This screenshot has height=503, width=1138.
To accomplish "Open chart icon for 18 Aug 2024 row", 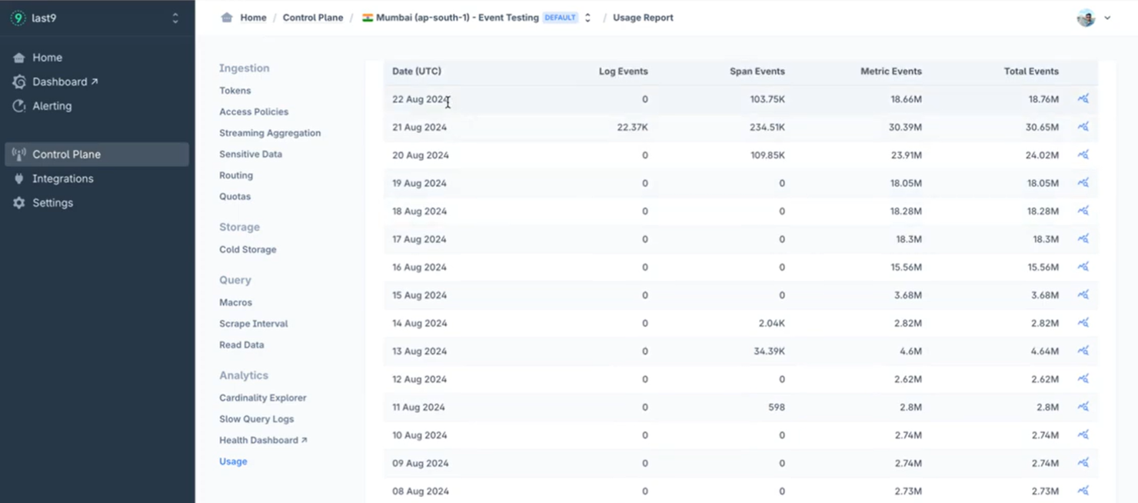I will click(x=1083, y=211).
